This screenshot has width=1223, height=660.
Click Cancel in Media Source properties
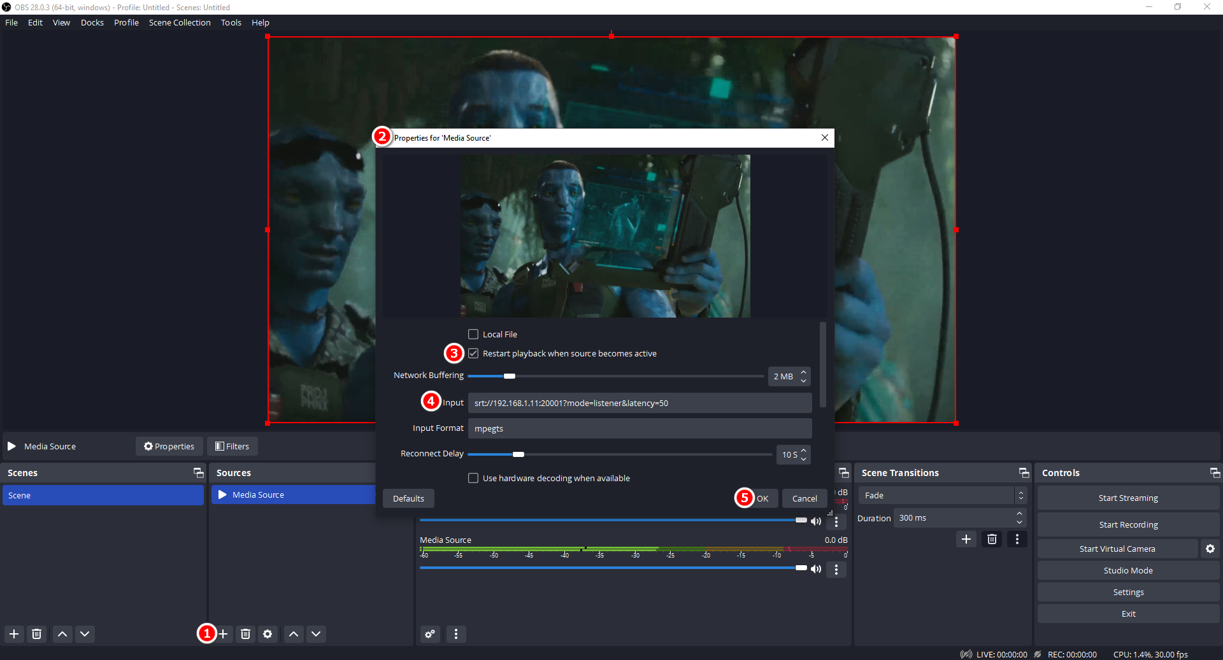(805, 498)
